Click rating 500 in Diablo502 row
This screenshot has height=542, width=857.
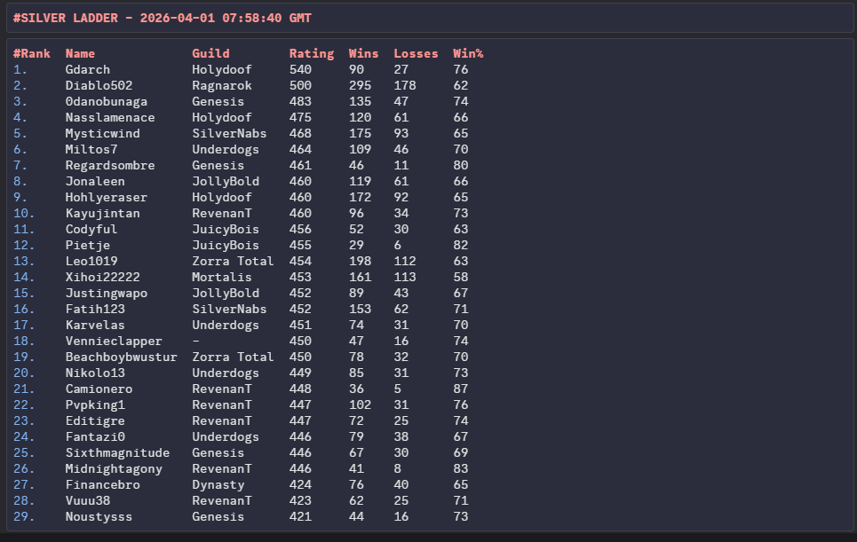pyautogui.click(x=300, y=85)
